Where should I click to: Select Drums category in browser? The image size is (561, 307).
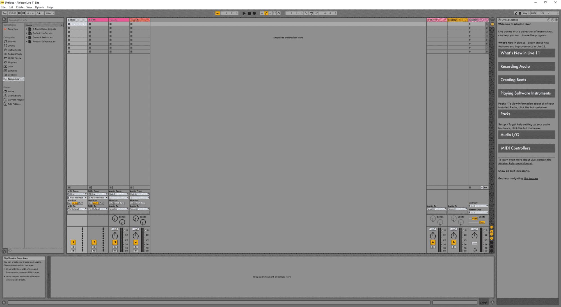tap(11, 46)
